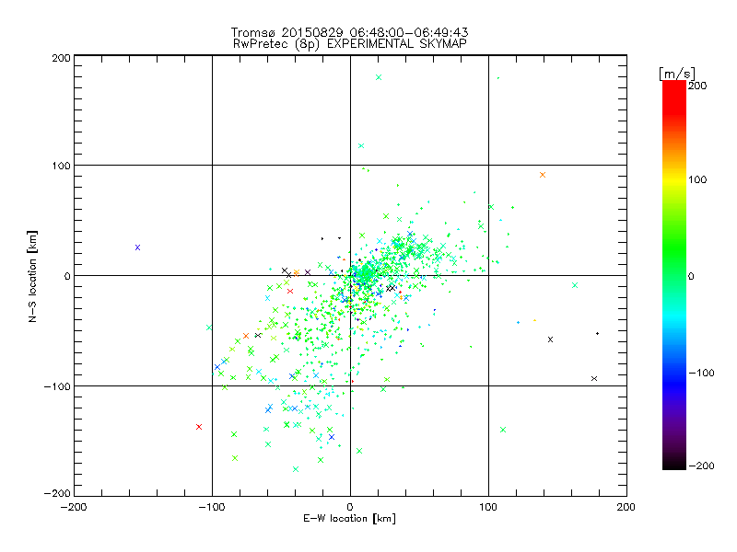Click the red top section of color bar
Image resolution: width=737 pixels, height=552 pixels.
674,97
